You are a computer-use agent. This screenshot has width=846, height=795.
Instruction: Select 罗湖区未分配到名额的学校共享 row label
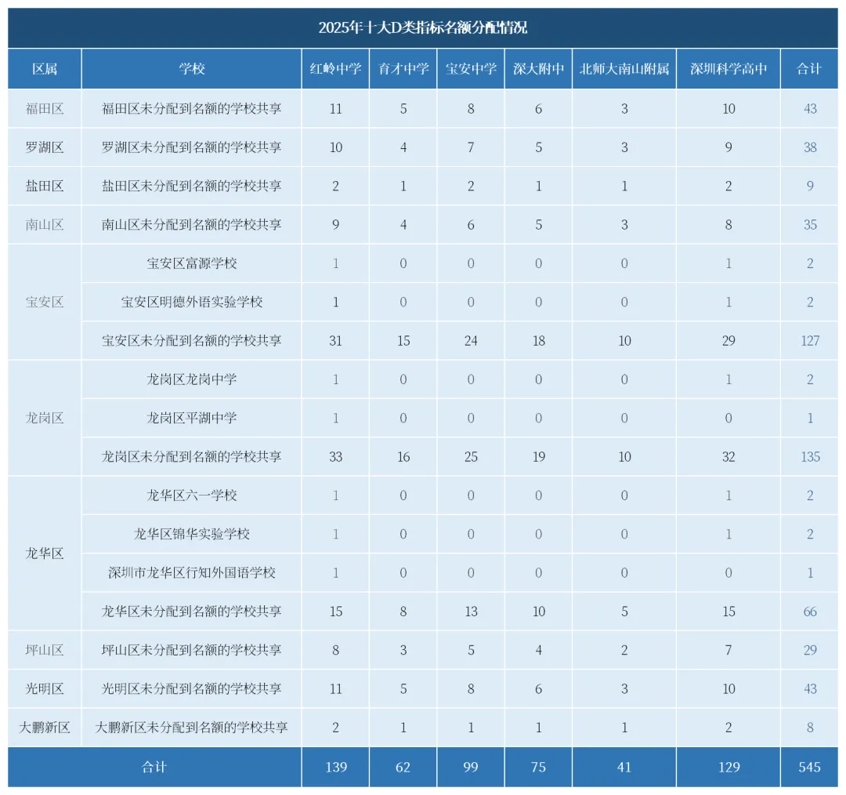tap(192, 147)
